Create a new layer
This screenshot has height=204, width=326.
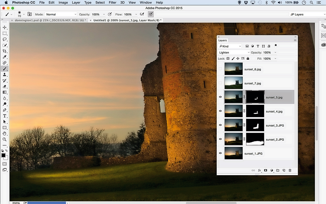coord(284,170)
